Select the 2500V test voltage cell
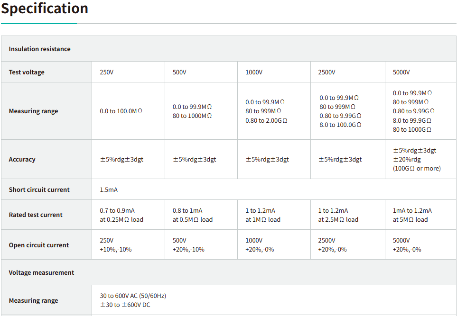Image resolution: width=457 pixels, height=316 pixels. [x=326, y=72]
